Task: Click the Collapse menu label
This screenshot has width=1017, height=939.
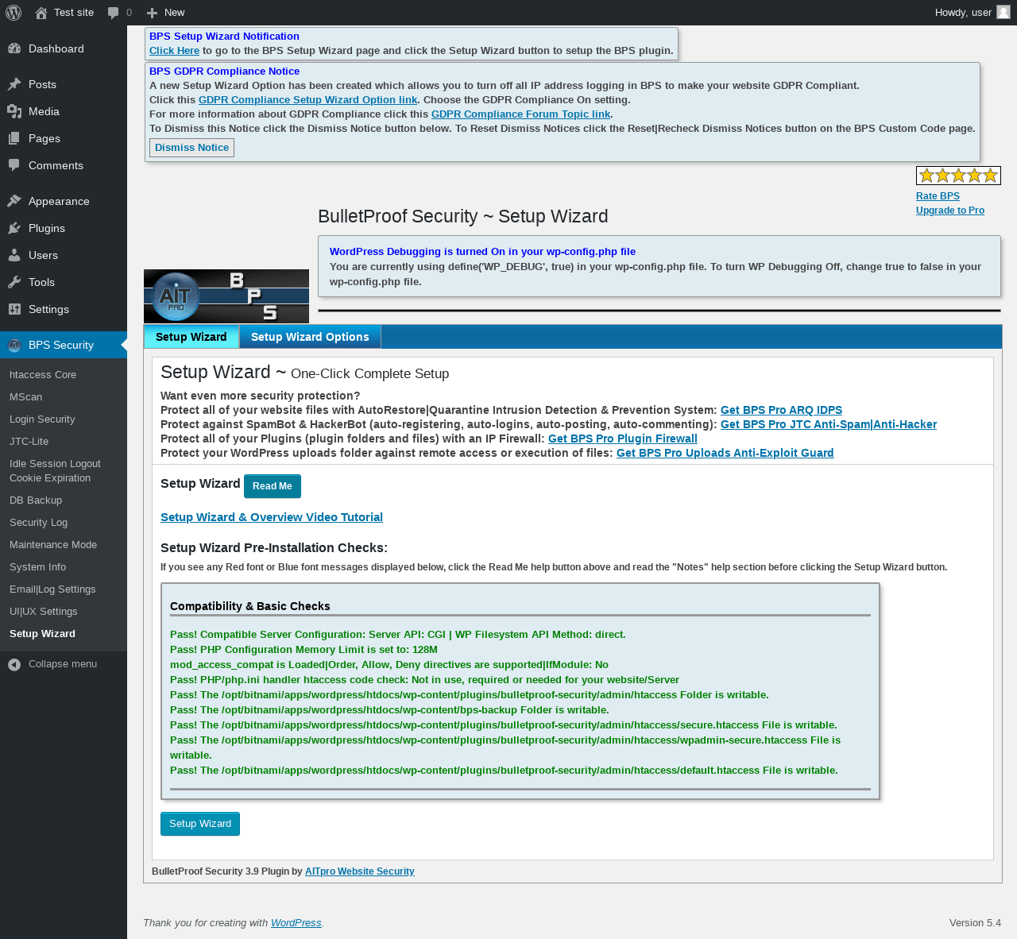Action: [x=63, y=664]
